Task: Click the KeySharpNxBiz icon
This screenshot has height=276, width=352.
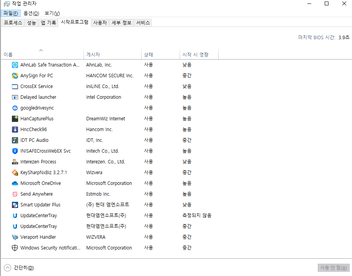Action: [15, 173]
